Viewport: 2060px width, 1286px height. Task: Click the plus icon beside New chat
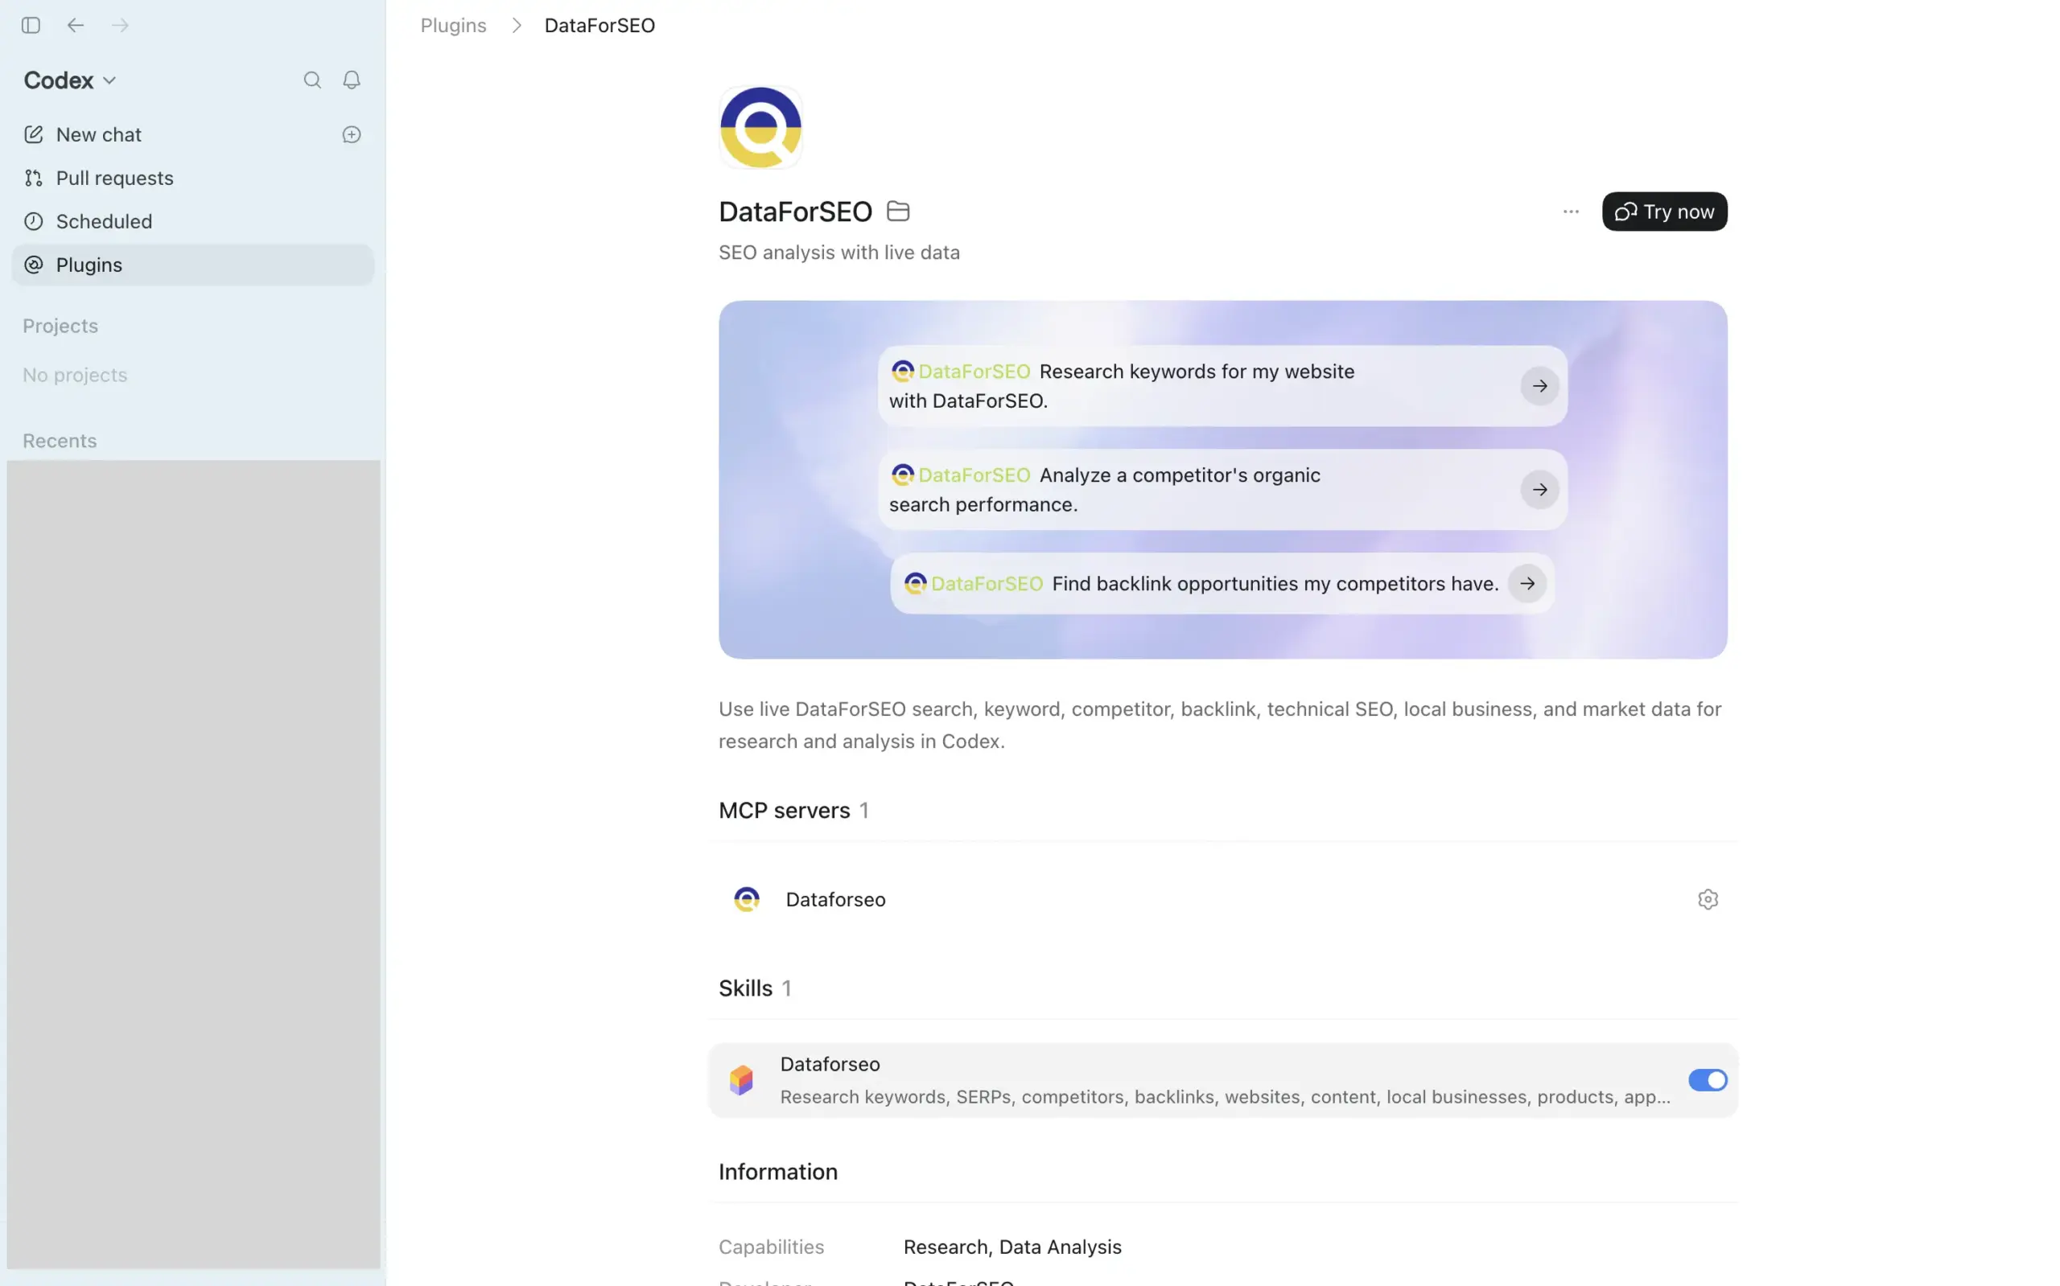click(352, 134)
